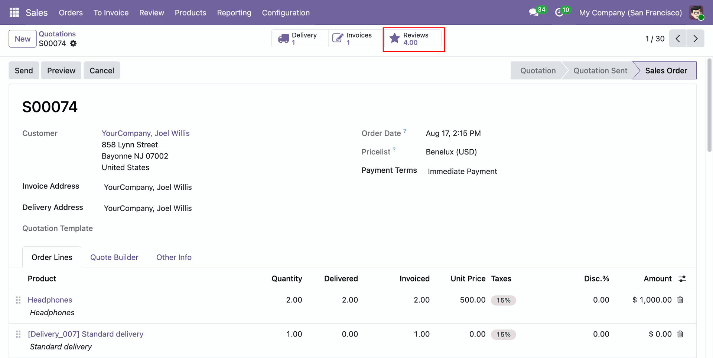Open the gear actions menu beside S00074

[x=73, y=43]
